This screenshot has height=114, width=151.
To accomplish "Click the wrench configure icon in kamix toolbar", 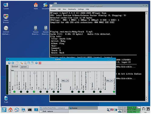I will click(21, 63).
